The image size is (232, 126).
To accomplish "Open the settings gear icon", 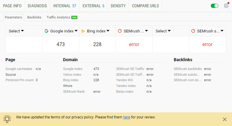I will [x=226, y=6].
